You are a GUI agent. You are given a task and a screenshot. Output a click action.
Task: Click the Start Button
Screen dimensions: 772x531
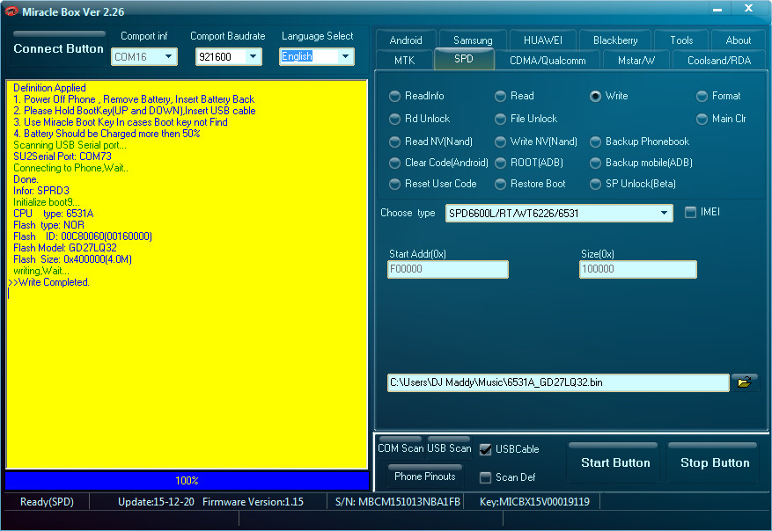click(615, 462)
